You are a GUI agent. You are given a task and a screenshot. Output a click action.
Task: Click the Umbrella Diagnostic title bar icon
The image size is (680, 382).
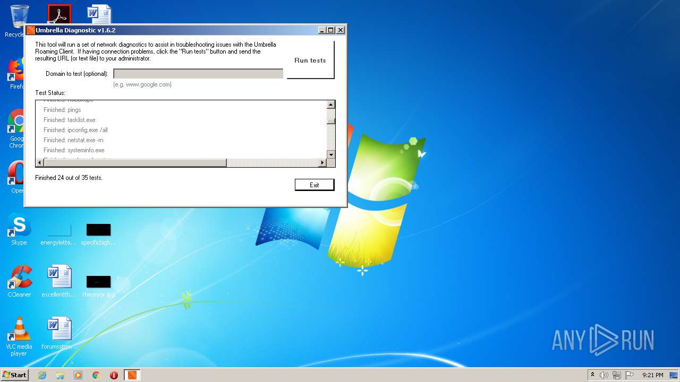tap(31, 30)
